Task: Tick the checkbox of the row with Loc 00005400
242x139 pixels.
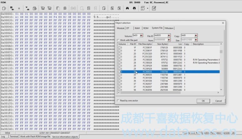Action: [x=119, y=54]
